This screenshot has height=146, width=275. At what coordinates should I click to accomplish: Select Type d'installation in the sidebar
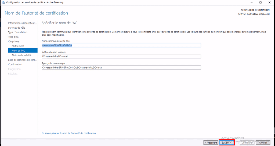(x=17, y=32)
